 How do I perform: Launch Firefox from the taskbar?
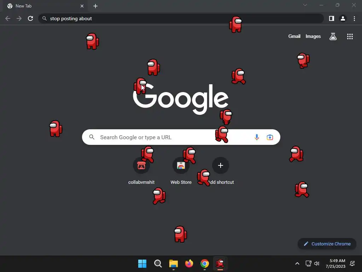pos(189,263)
